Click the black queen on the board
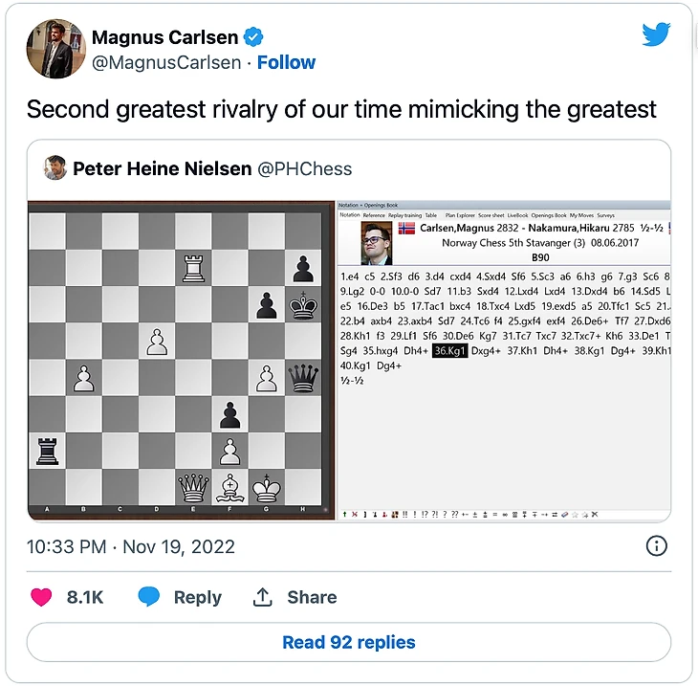Viewport: 698px width, 686px height. [302, 377]
